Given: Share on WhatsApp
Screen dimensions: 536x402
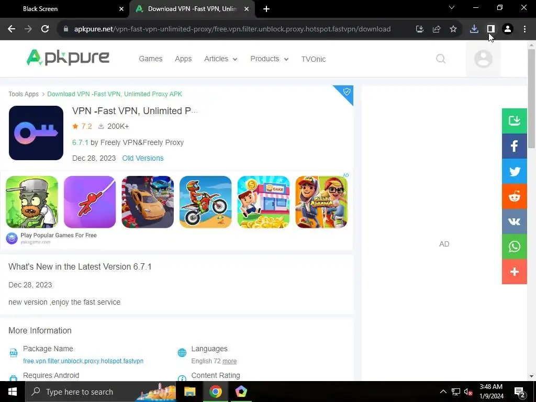Looking at the screenshot, I should tap(515, 247).
